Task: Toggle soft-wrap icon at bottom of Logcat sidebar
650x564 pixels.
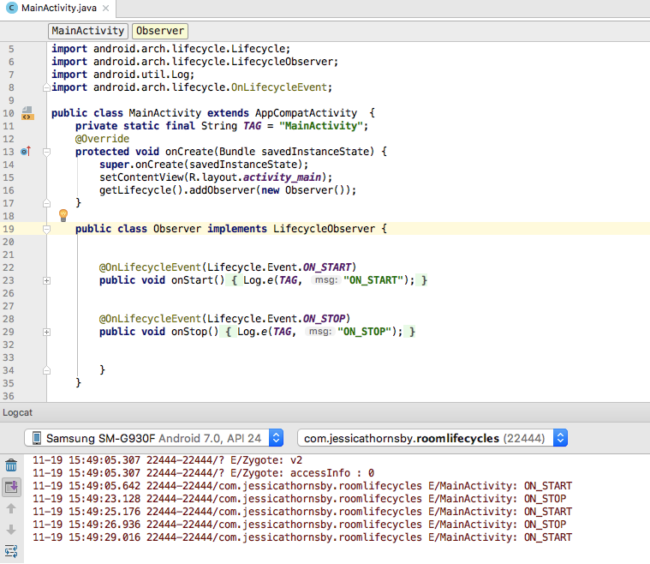Action: coord(11,550)
